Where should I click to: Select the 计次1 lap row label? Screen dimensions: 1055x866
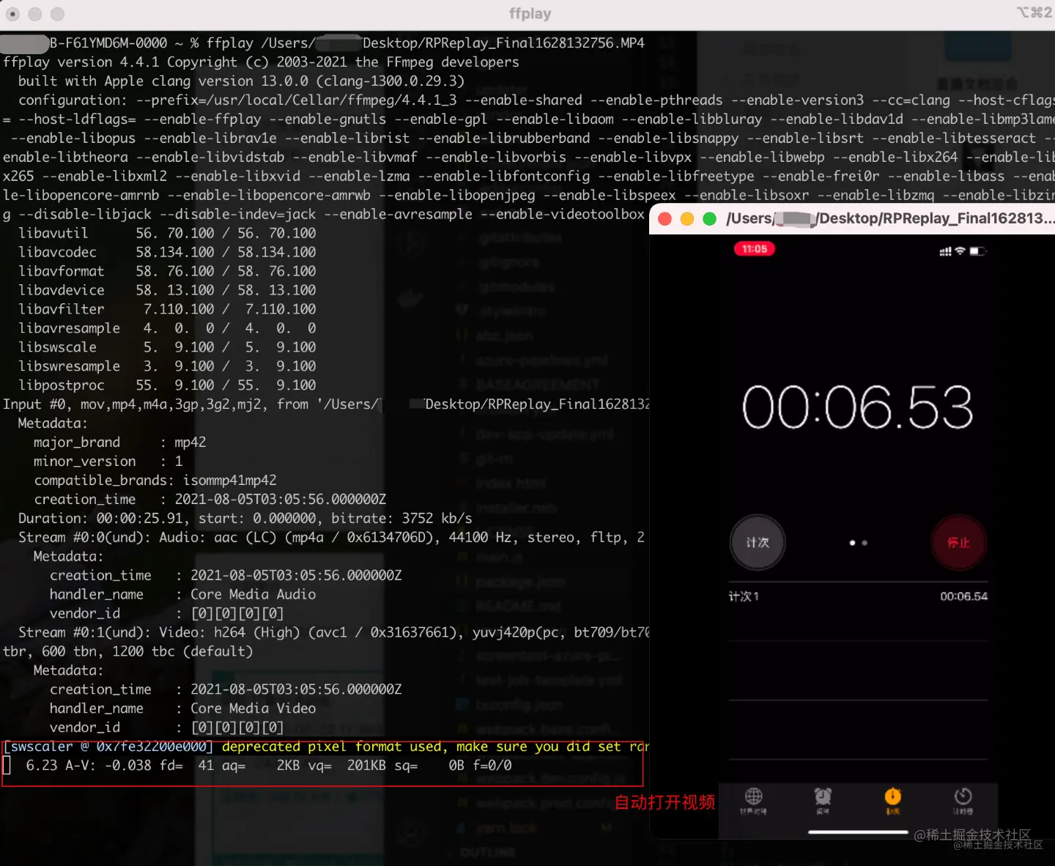point(744,596)
